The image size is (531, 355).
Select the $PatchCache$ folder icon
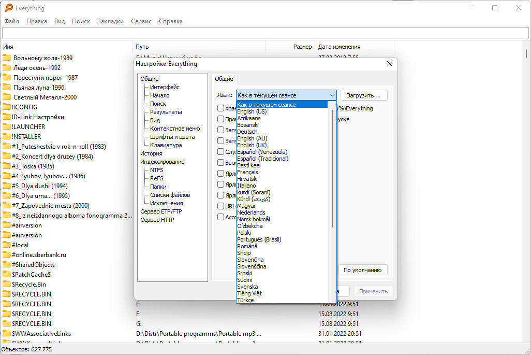(x=7, y=275)
